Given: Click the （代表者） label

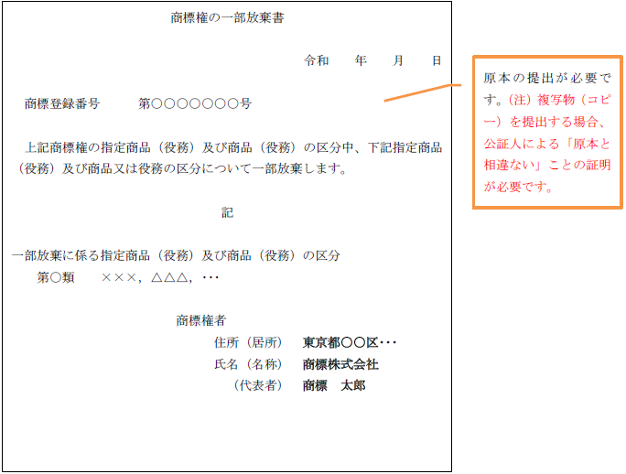Looking at the screenshot, I should [256, 385].
